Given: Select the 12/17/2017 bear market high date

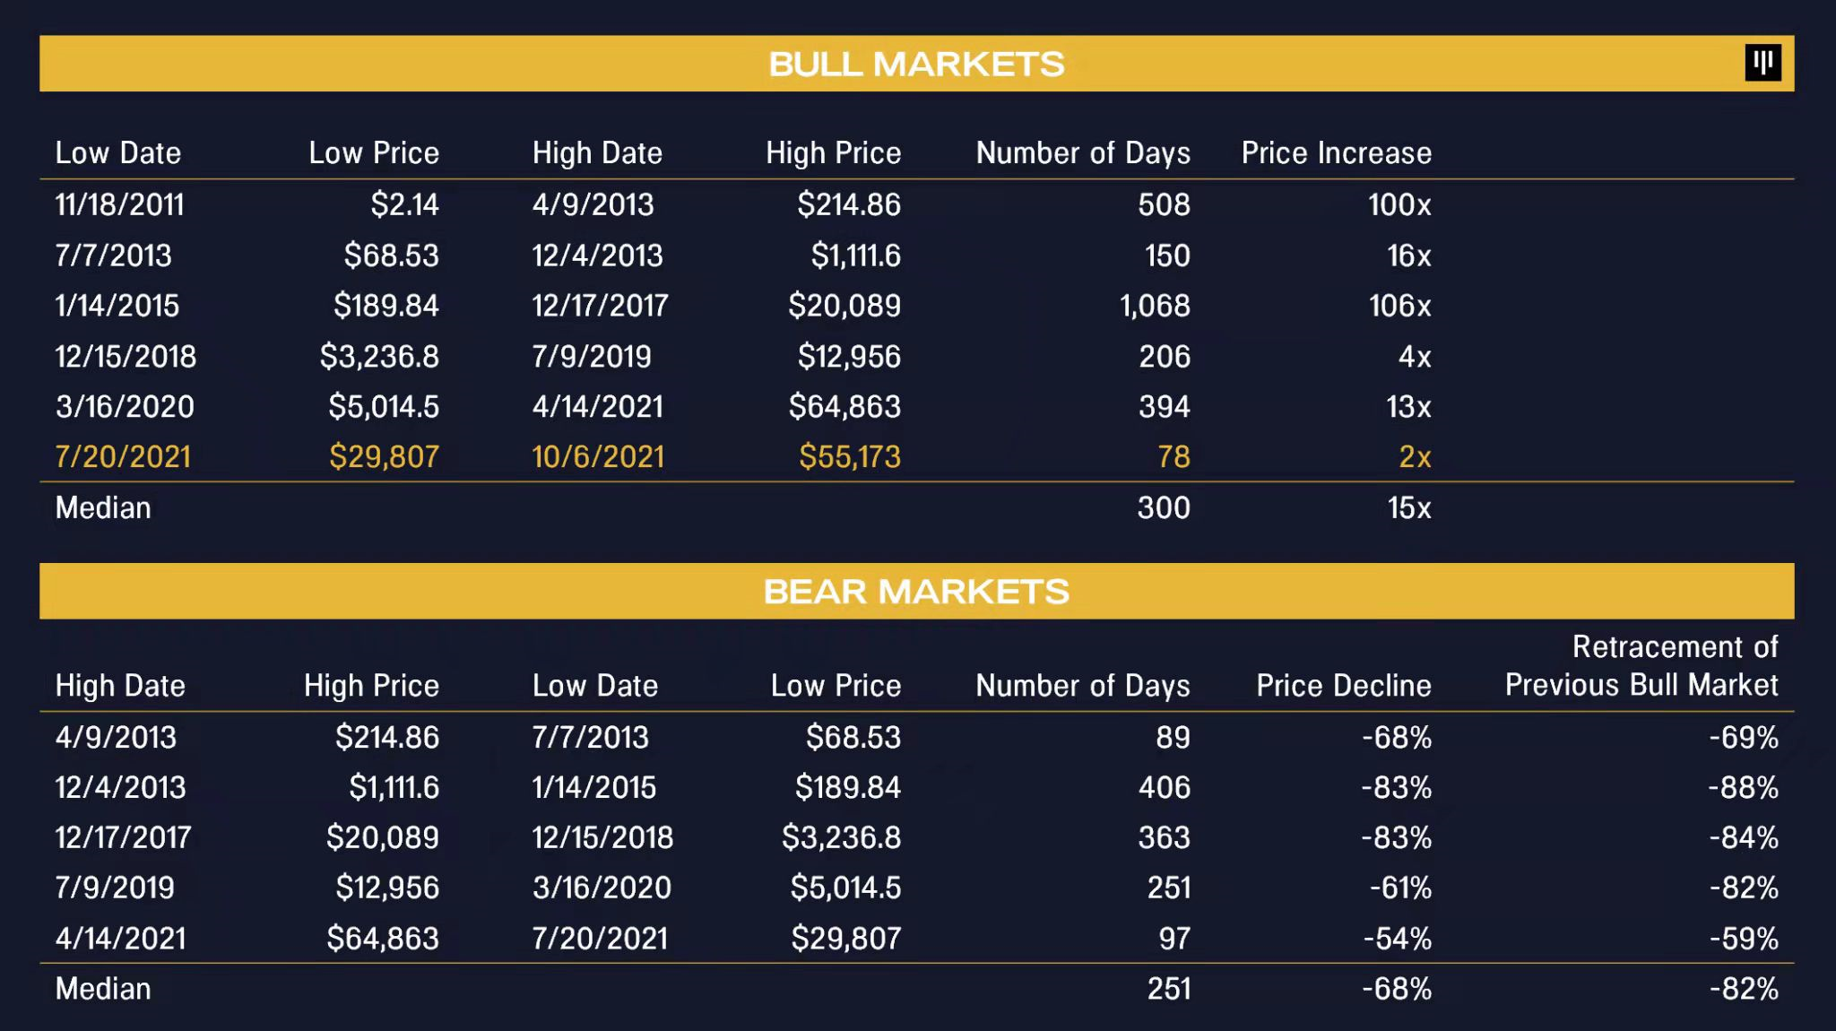Looking at the screenshot, I should 123,838.
